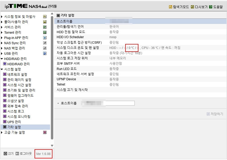Image resolution: width=227 pixels, height=160 pixels.
Task: Click the icon beside 네트워크 설정
Action: (x=5, y=74)
